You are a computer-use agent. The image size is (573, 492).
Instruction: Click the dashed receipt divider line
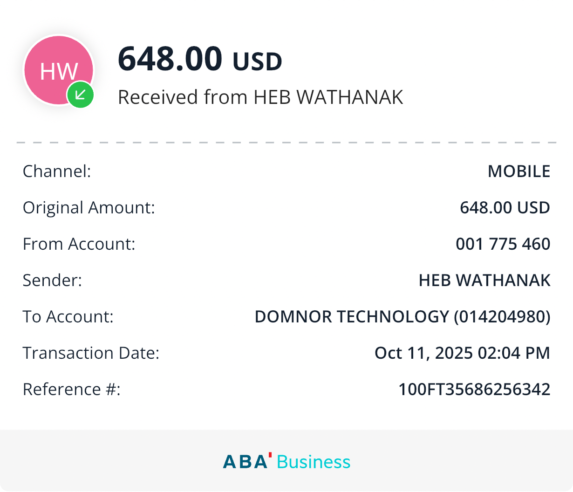(x=286, y=142)
